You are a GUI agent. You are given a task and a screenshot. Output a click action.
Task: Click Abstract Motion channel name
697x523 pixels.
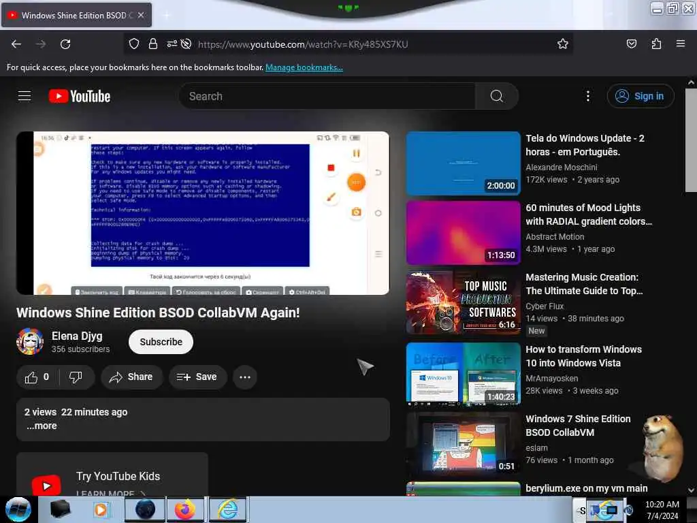[555, 236]
